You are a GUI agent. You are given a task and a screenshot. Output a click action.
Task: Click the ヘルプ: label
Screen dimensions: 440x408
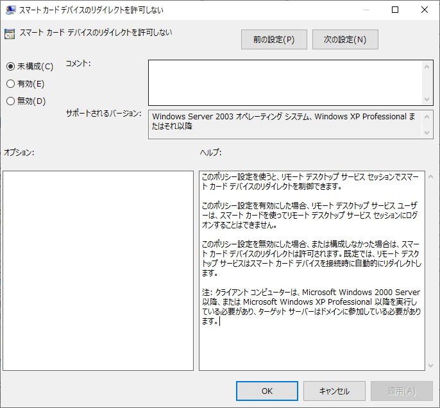[x=211, y=153]
